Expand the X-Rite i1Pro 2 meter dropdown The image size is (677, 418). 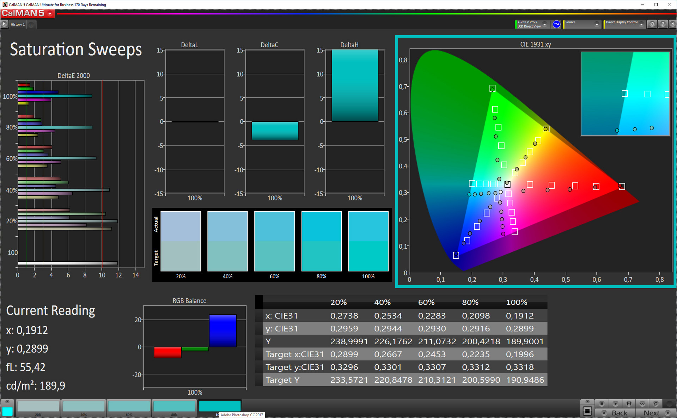(x=544, y=24)
